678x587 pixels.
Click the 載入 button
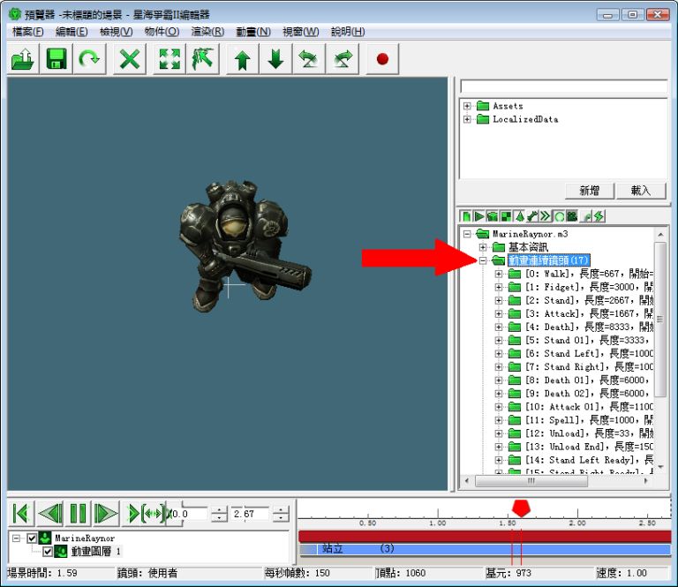[x=641, y=191]
